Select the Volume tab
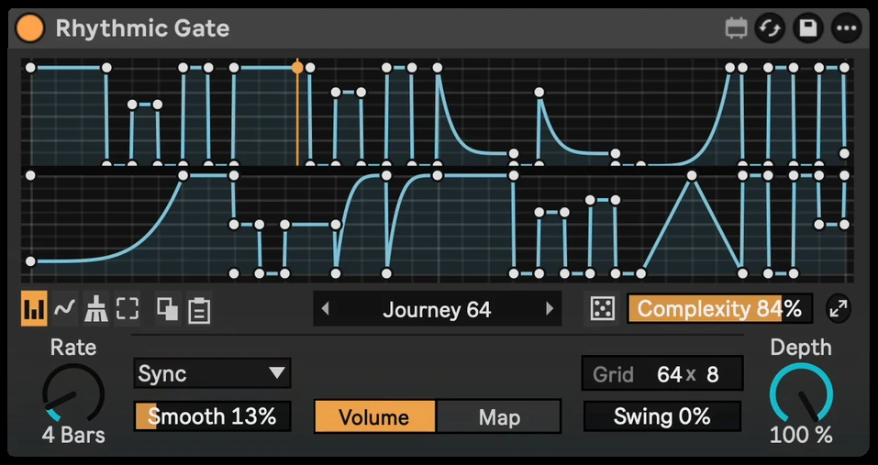The width and height of the screenshot is (878, 465). click(x=374, y=417)
